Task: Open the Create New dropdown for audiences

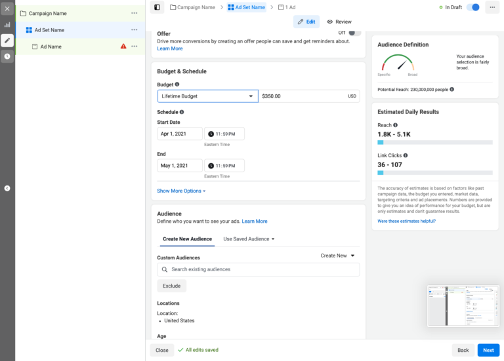Action: [x=337, y=256]
